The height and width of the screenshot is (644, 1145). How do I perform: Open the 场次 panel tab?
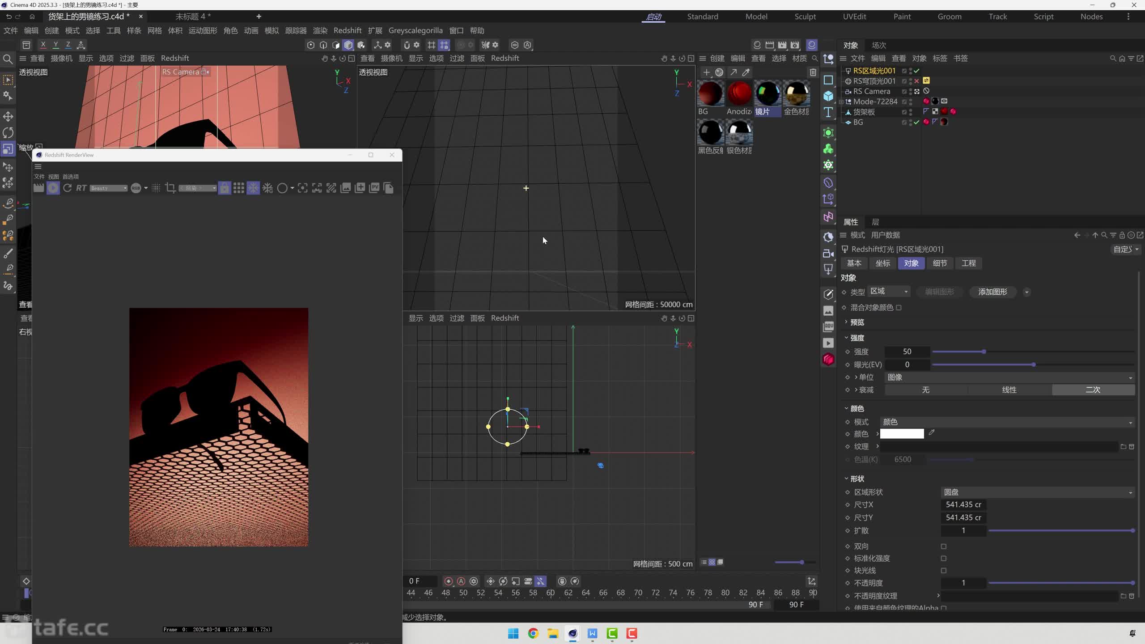click(x=879, y=45)
